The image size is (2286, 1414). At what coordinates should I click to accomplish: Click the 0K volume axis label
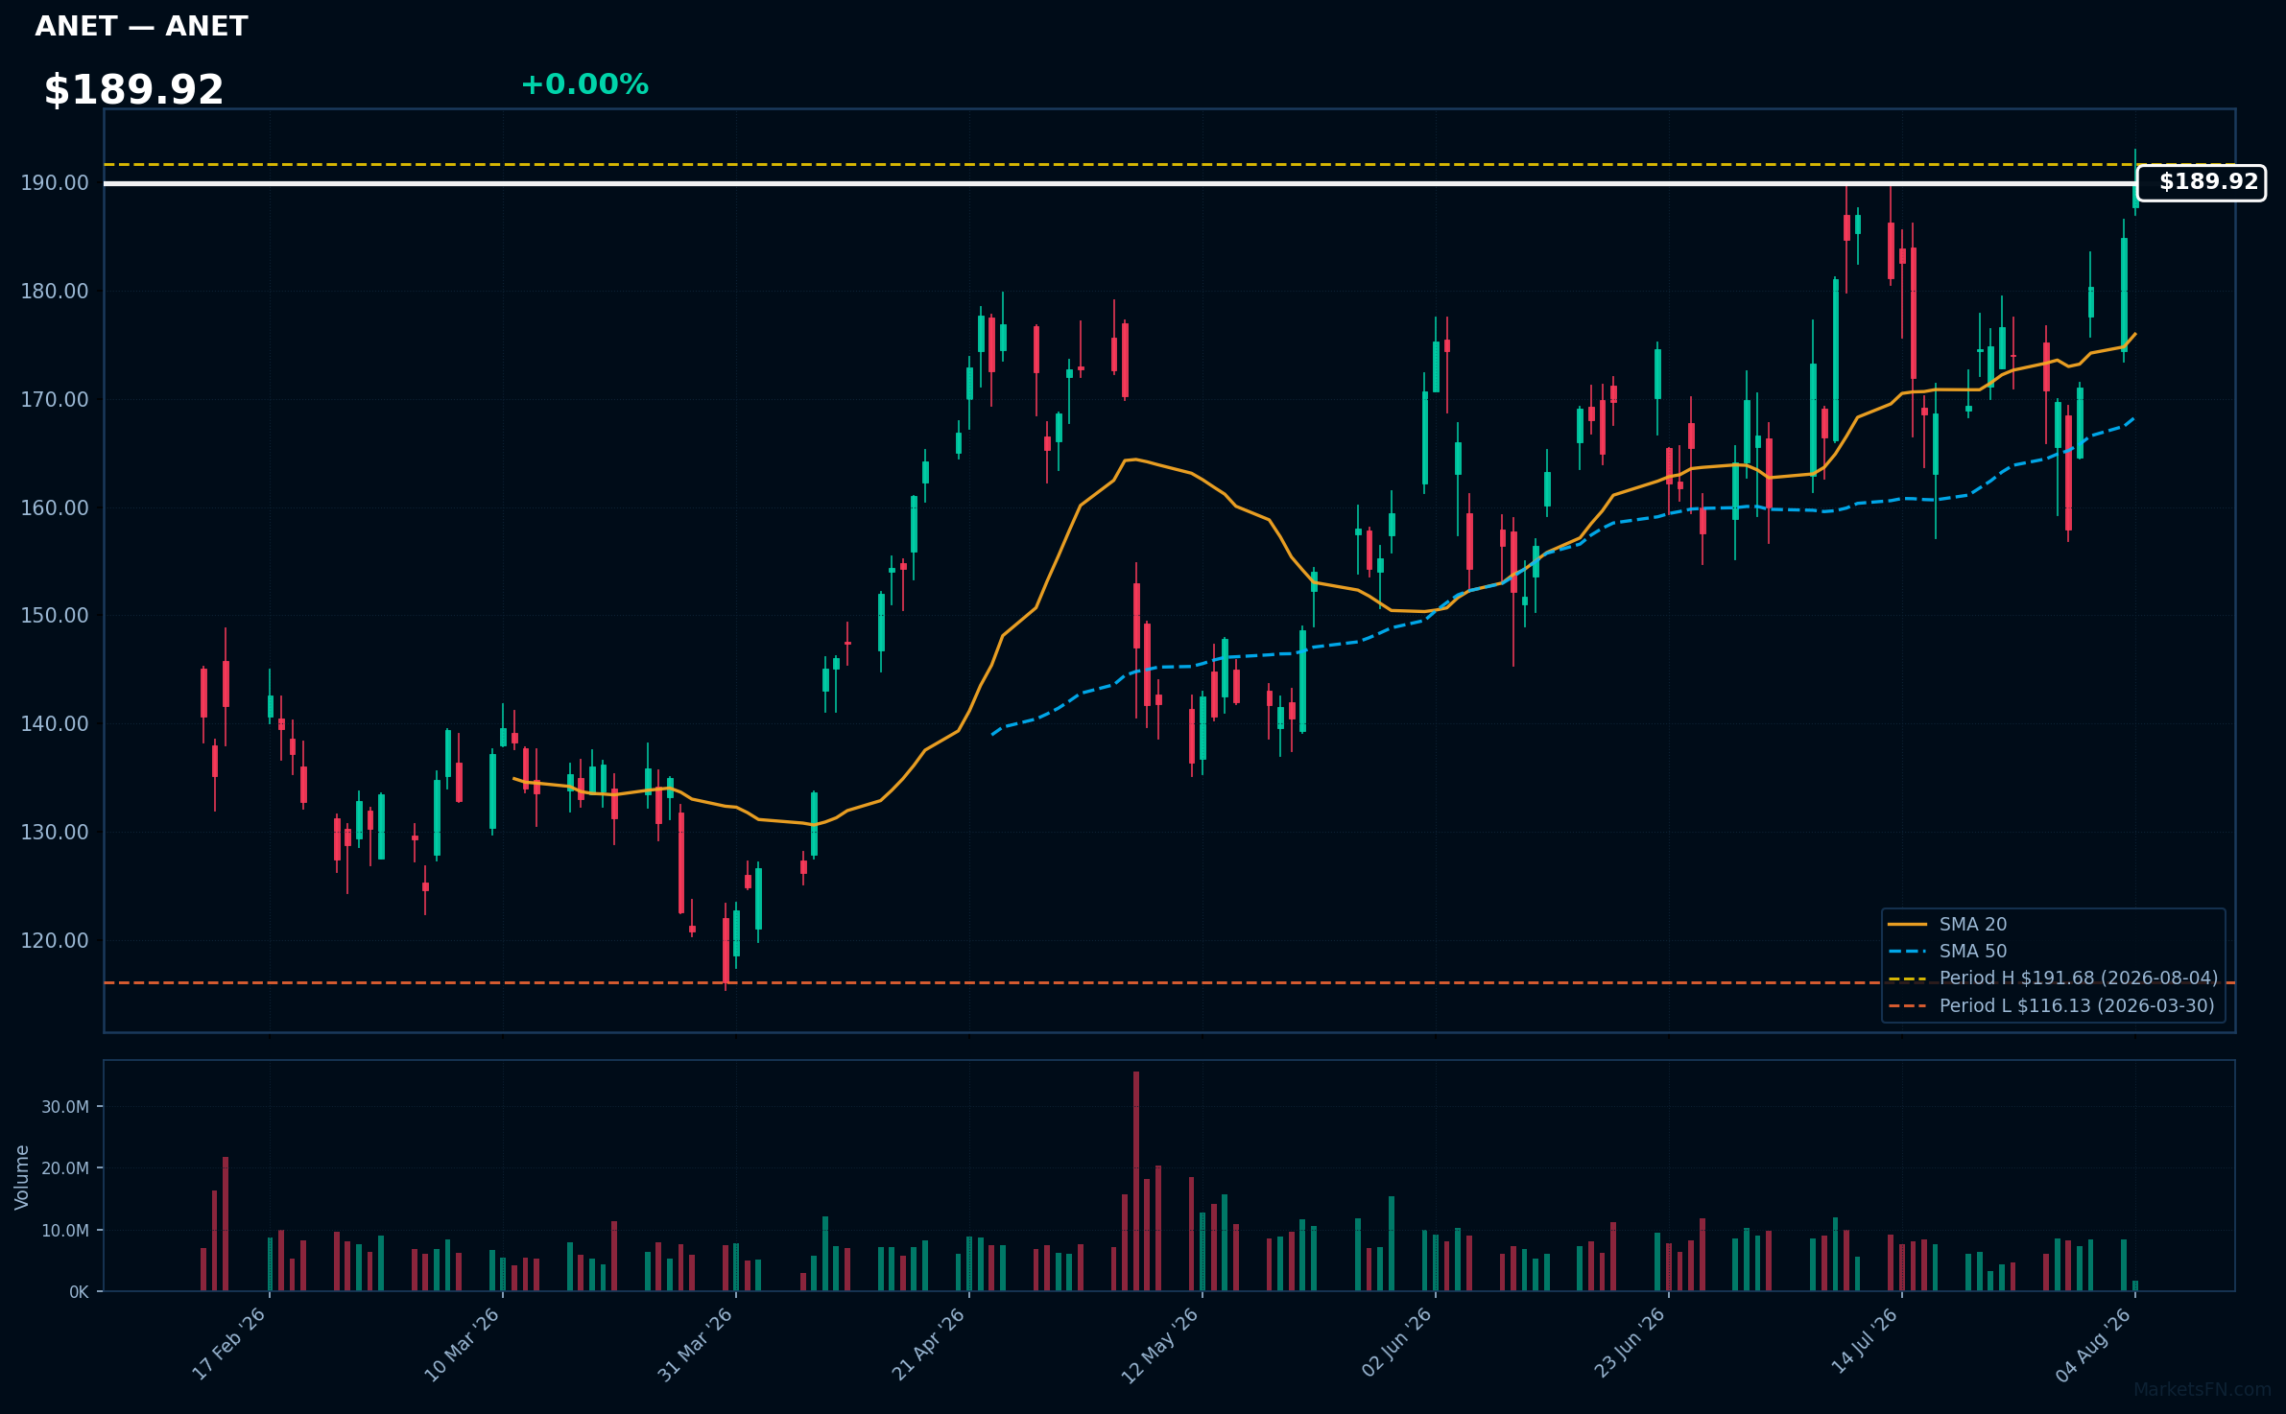[79, 1292]
